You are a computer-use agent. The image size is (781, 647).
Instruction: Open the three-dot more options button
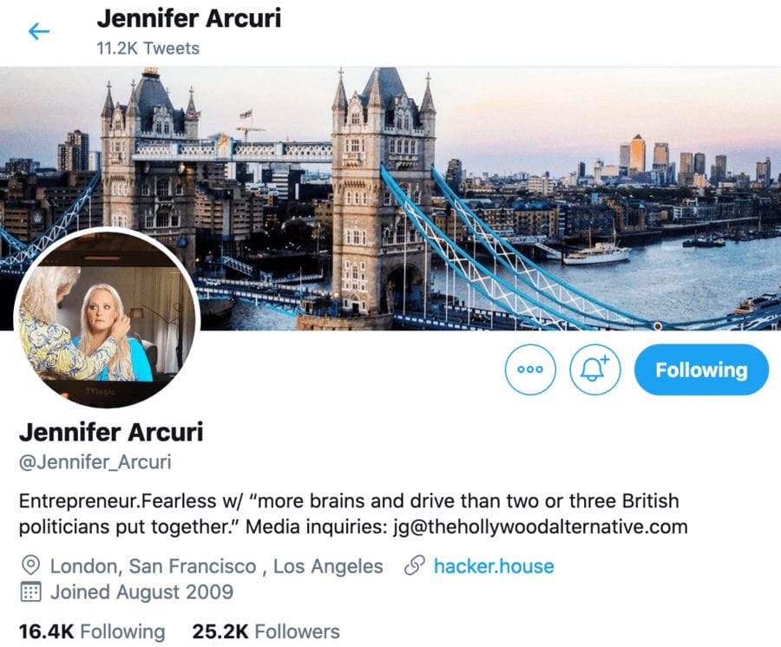point(530,369)
